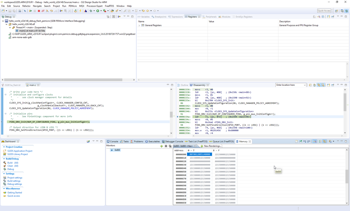Open the Processor Expert menu

click(x=94, y=6)
